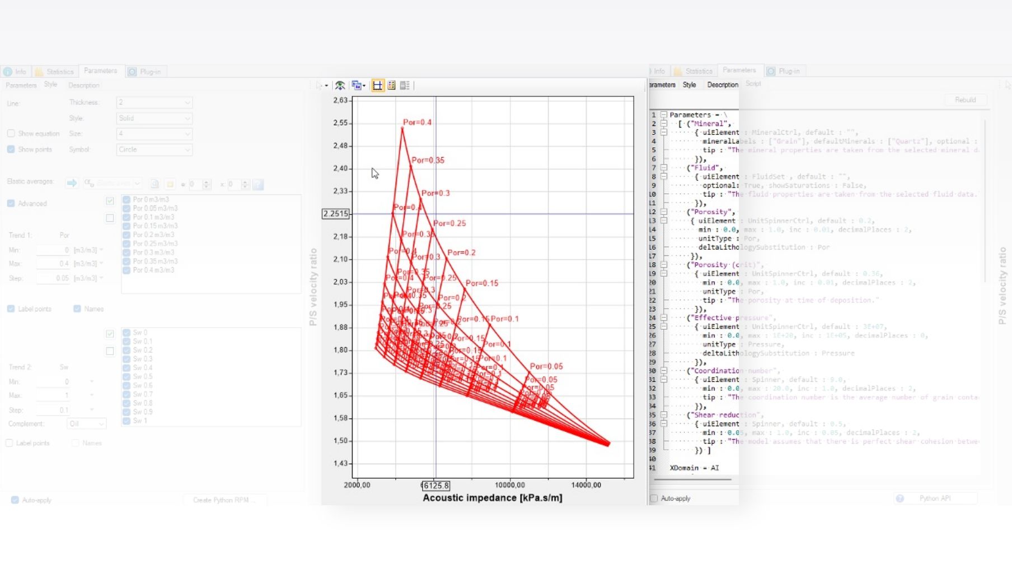1012x569 pixels.
Task: Open the window layout dropdown icon in chart toolbar
Action: (x=358, y=86)
